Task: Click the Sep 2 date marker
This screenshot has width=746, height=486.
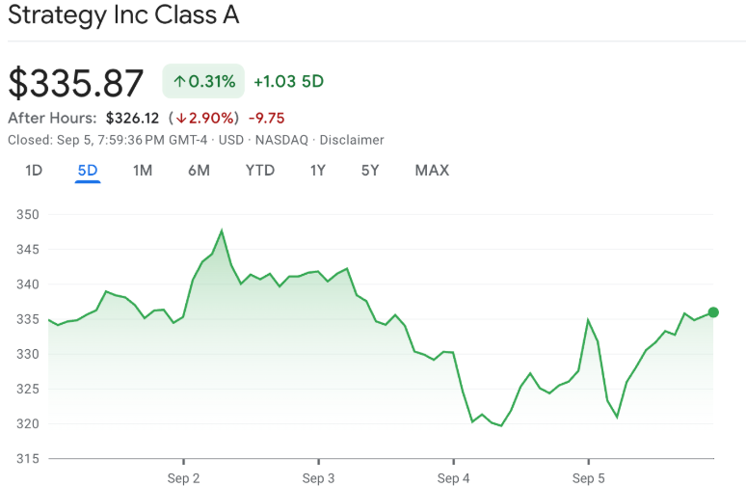Action: point(183,477)
